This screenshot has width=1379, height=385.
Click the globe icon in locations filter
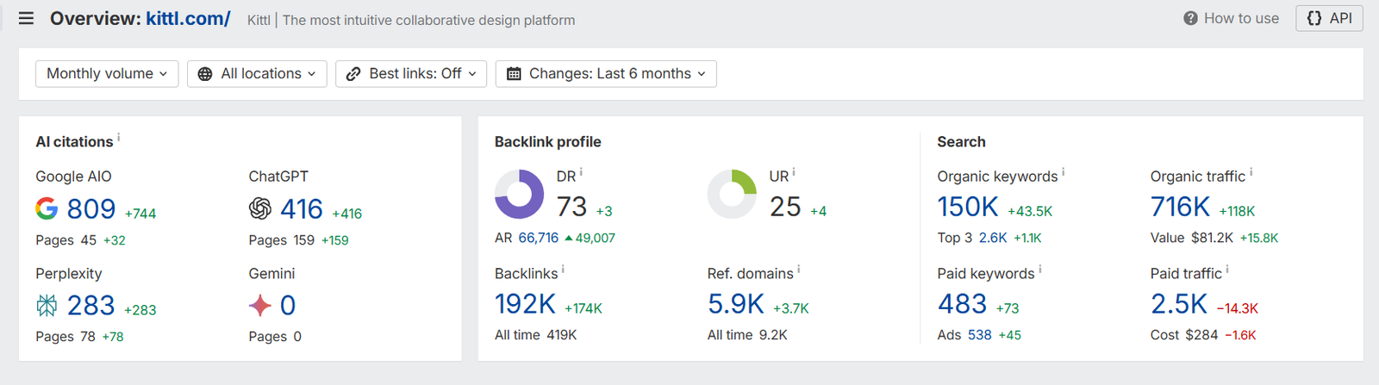tap(205, 74)
